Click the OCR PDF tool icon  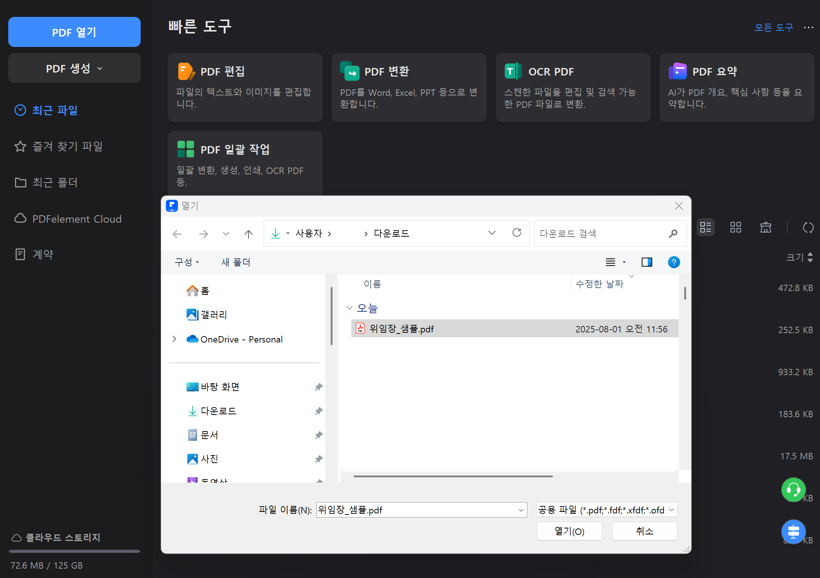[x=513, y=71]
